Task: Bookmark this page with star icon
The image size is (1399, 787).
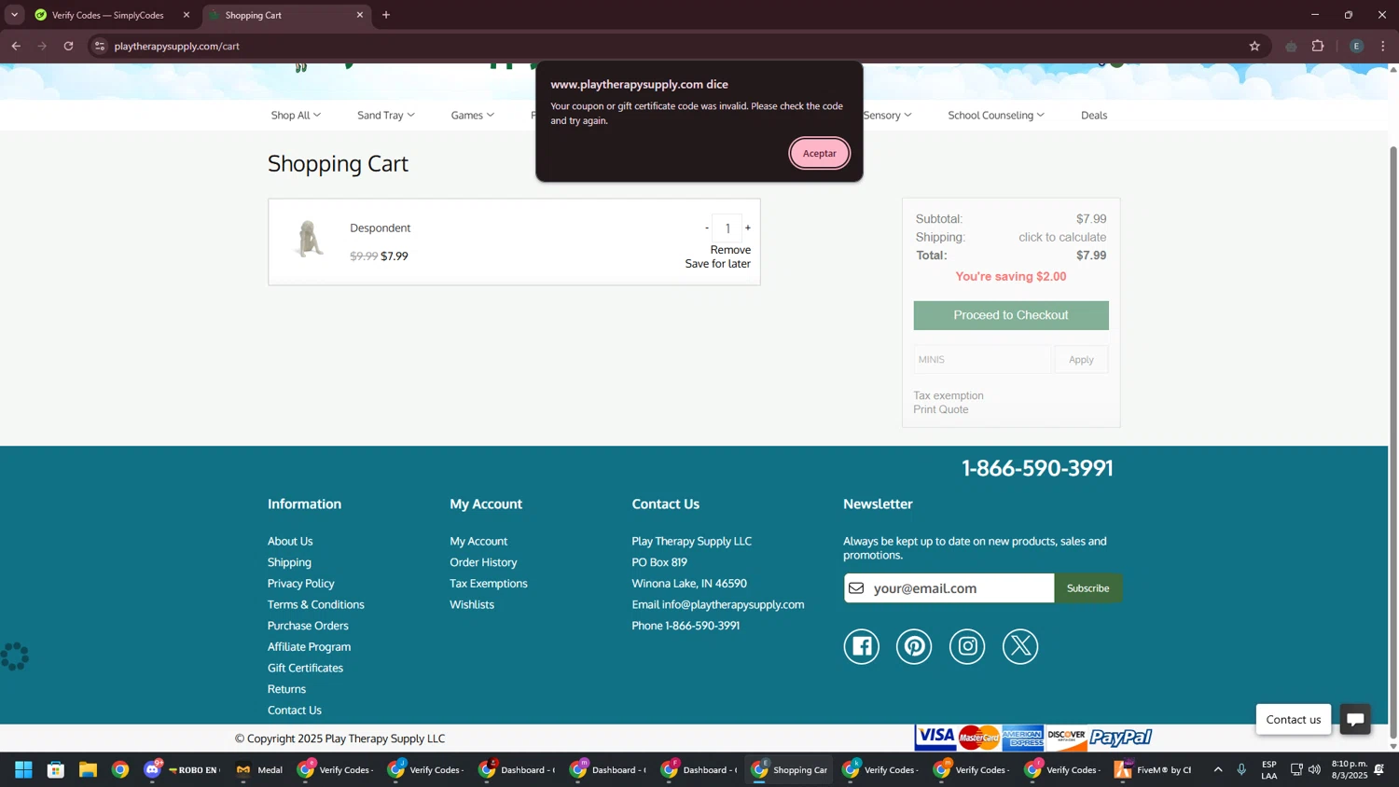Action: [1254, 46]
